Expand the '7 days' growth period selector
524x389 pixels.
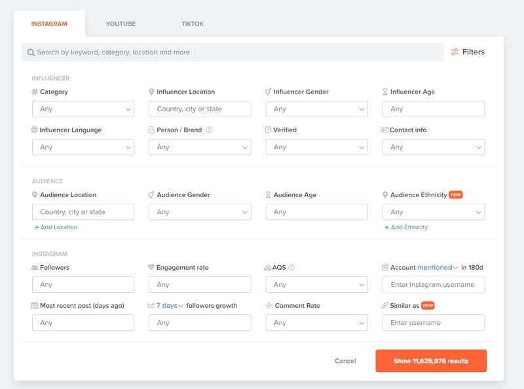click(x=170, y=305)
